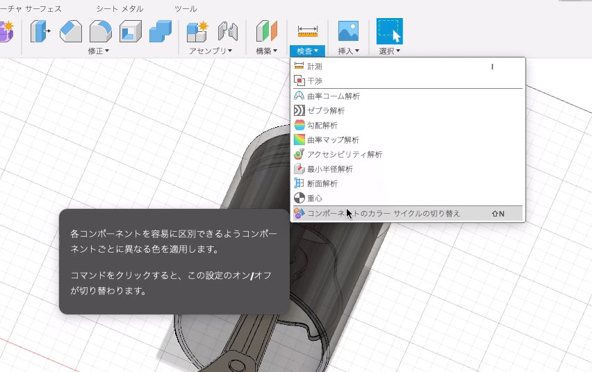Switch to the サーフェス tab
The image size is (592, 372).
(43, 9)
